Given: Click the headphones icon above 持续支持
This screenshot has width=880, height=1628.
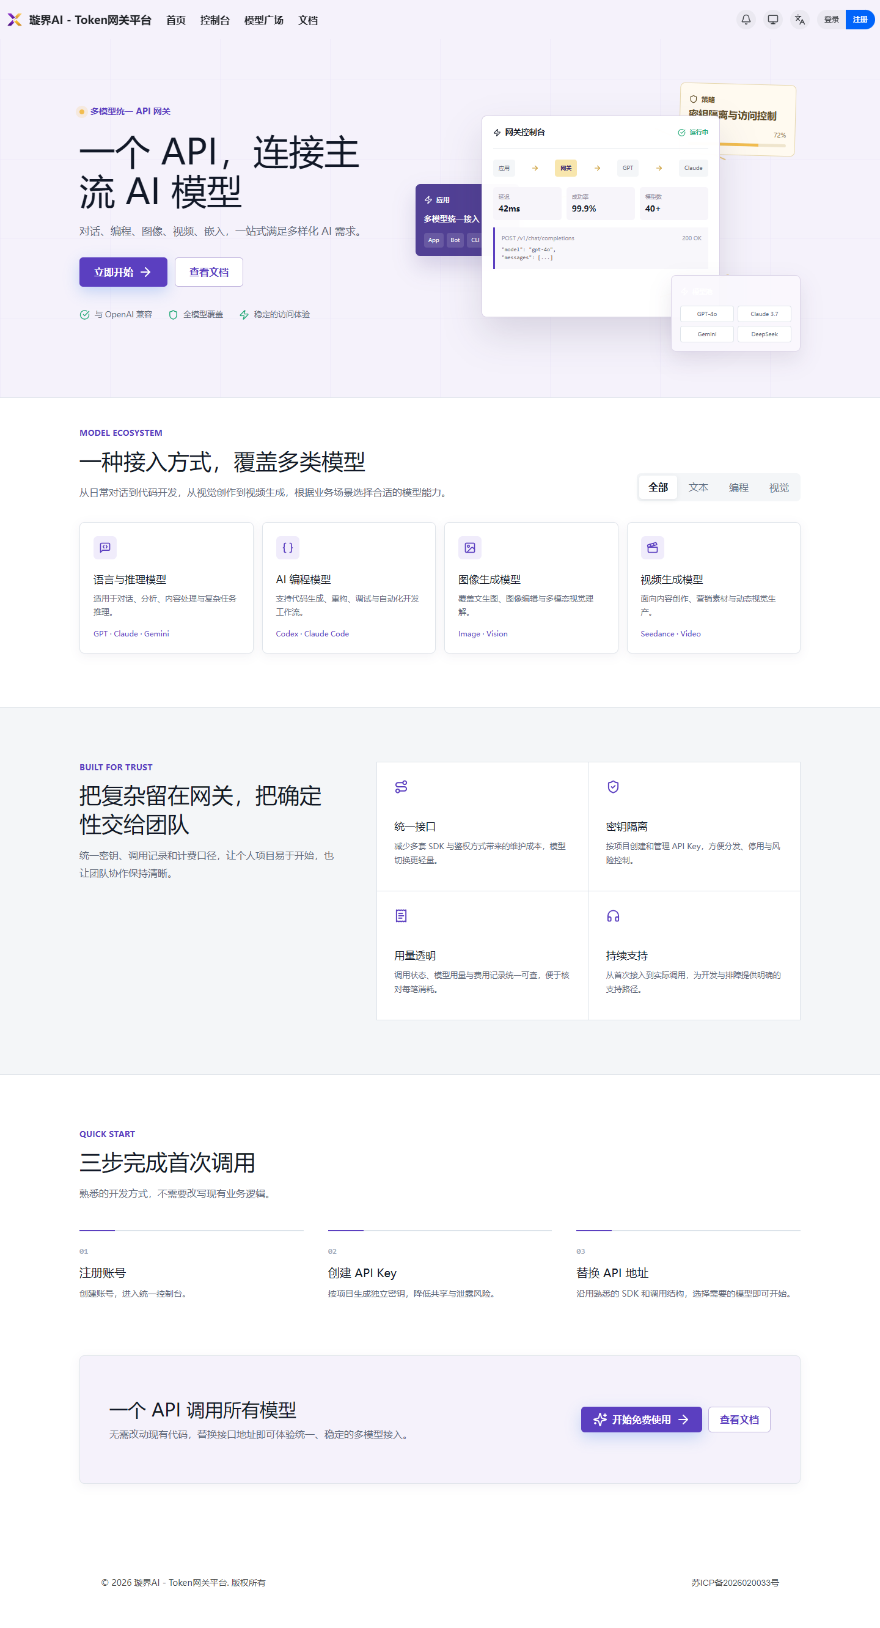Looking at the screenshot, I should [x=613, y=916].
